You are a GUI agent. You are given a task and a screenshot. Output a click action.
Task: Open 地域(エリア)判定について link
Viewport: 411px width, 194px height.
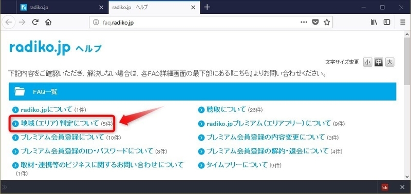60,123
